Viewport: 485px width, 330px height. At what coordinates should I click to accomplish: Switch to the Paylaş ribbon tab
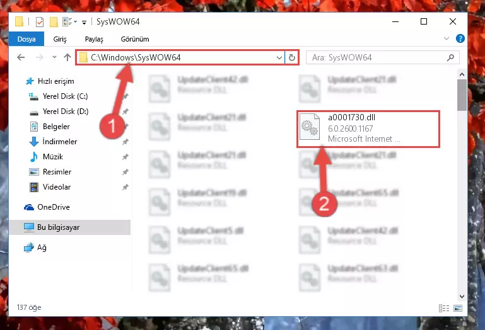94,39
